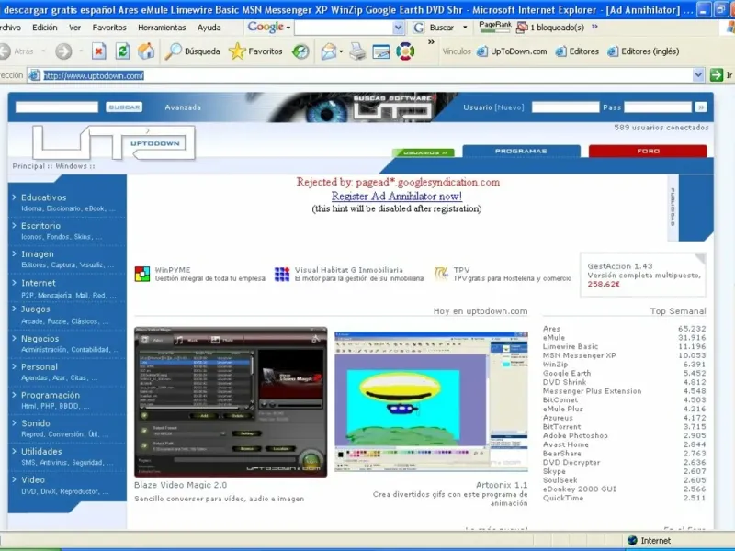Open Ares in Top Semanal
The image size is (735, 551).
[551, 329]
